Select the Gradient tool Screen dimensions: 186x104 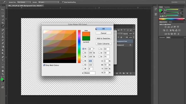3,47
